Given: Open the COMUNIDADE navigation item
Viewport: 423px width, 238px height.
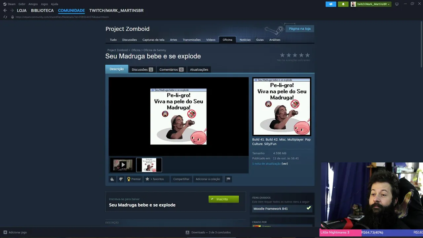Looking at the screenshot, I should tap(71, 11).
